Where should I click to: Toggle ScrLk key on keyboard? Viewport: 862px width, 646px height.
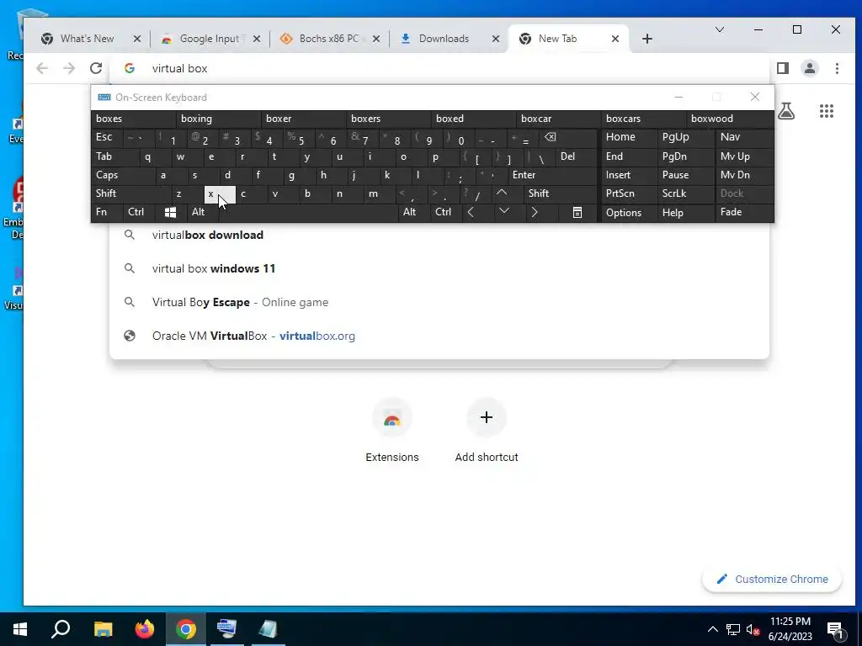pyautogui.click(x=685, y=193)
